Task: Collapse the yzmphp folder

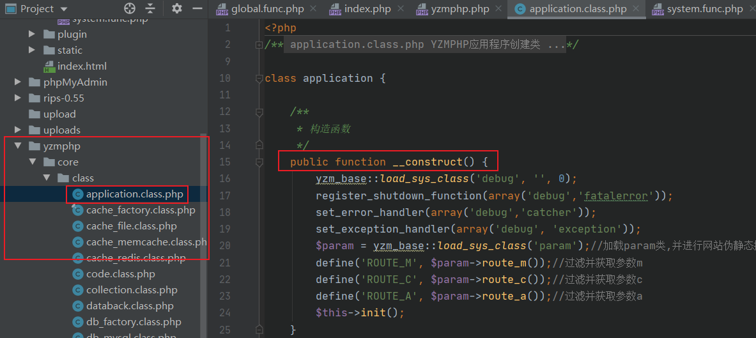Action: click(18, 146)
